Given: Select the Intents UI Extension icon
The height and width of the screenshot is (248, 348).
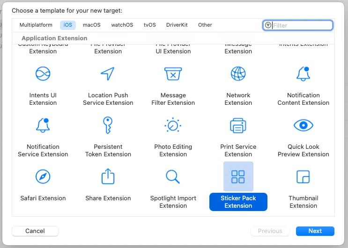Looking at the screenshot, I should 43,73.
